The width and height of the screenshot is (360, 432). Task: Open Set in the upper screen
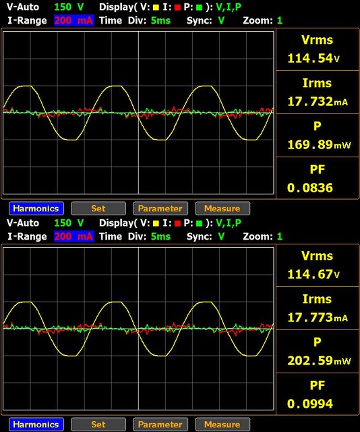click(x=98, y=209)
